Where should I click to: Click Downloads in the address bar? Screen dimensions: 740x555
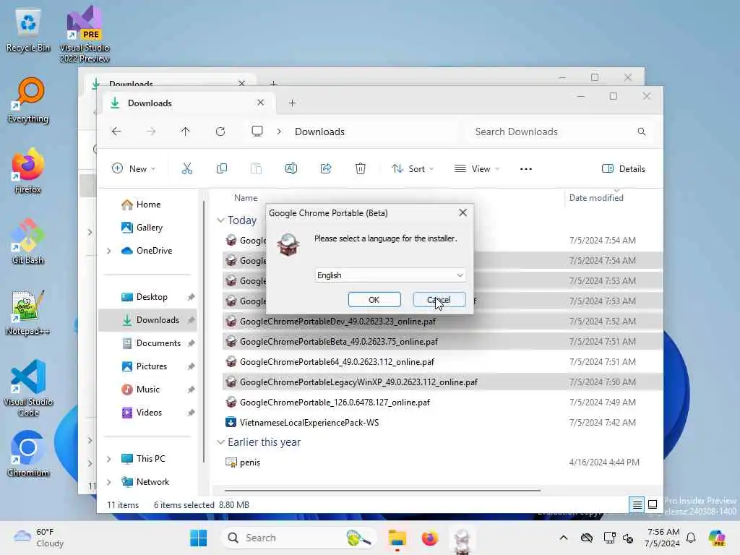point(319,132)
